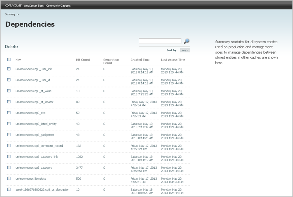Click the unknowndeps:cg8_comment_record key

39,146
